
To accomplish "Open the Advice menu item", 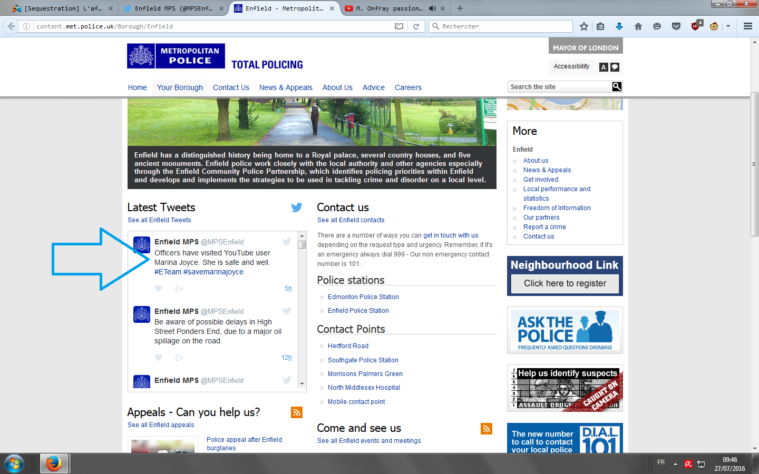I will point(374,87).
